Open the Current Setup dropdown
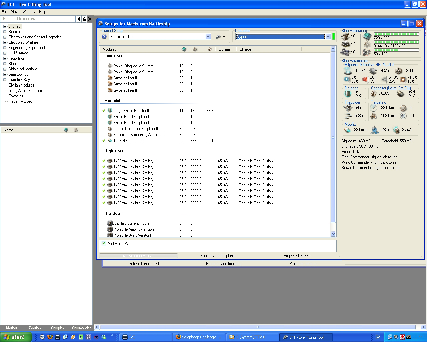 click(208, 37)
